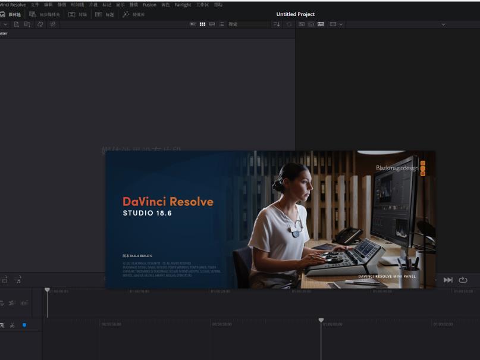Expand the bin list dropdown chevron
The image size is (480, 360).
pos(5,24)
